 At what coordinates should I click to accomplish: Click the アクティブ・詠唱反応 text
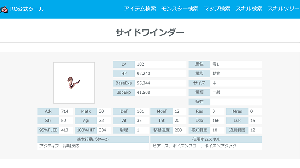point(59,146)
